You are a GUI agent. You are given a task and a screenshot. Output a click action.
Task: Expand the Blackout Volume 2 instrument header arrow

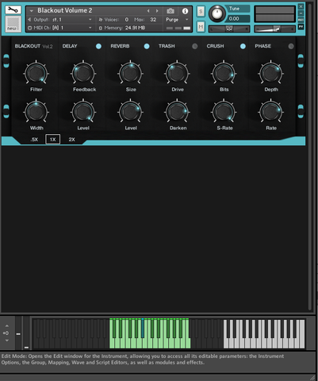[32, 11]
